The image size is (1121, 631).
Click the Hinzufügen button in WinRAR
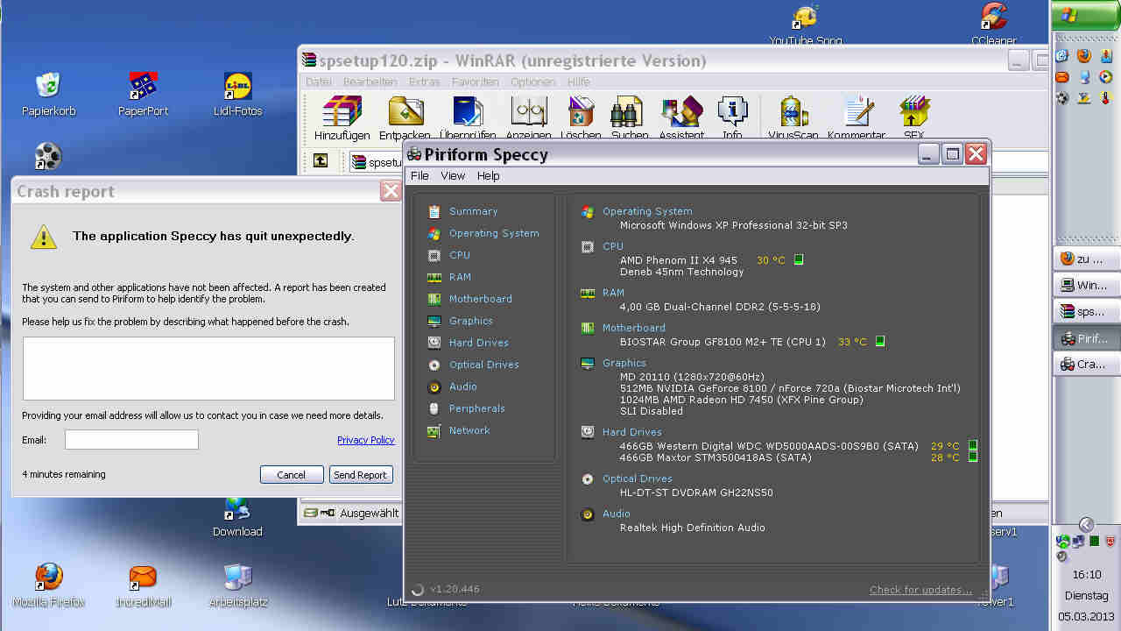pos(342,118)
